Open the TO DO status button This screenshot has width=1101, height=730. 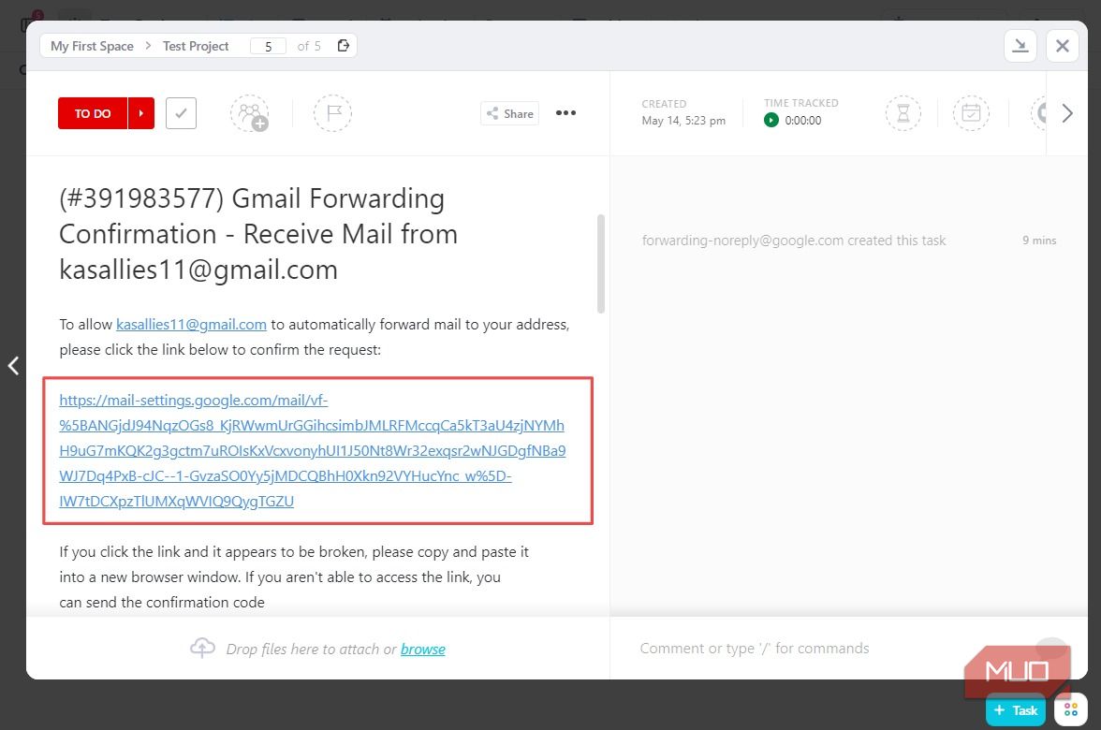(93, 113)
